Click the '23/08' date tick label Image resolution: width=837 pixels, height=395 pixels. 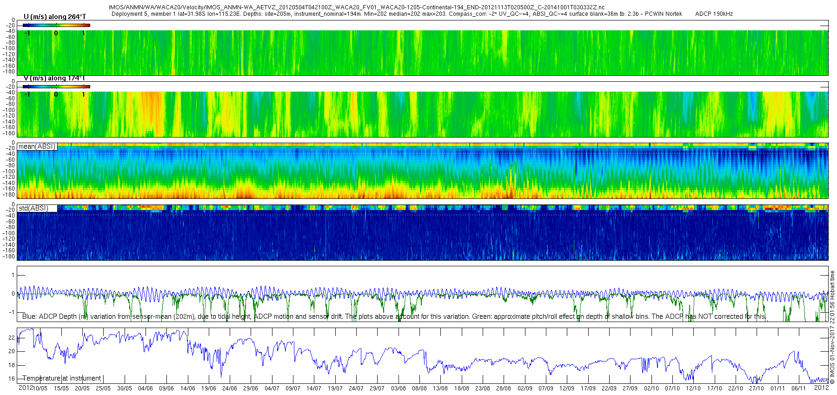coord(483,388)
